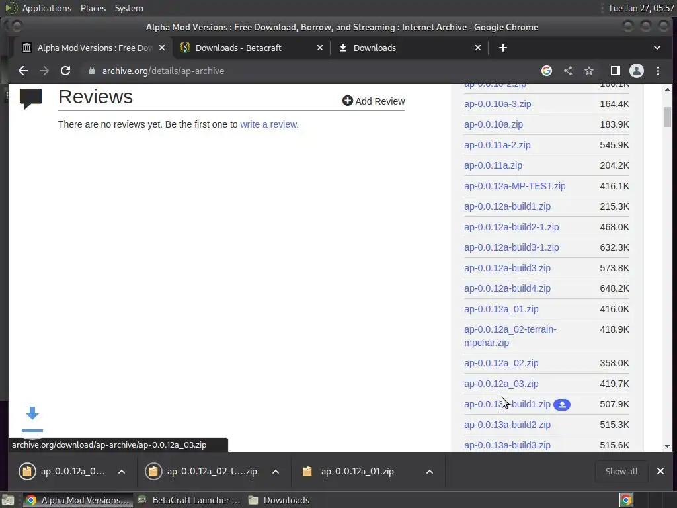The image size is (677, 508).
Task: Download ap-0.0.12a_01.zip from file list
Action: click(501, 310)
